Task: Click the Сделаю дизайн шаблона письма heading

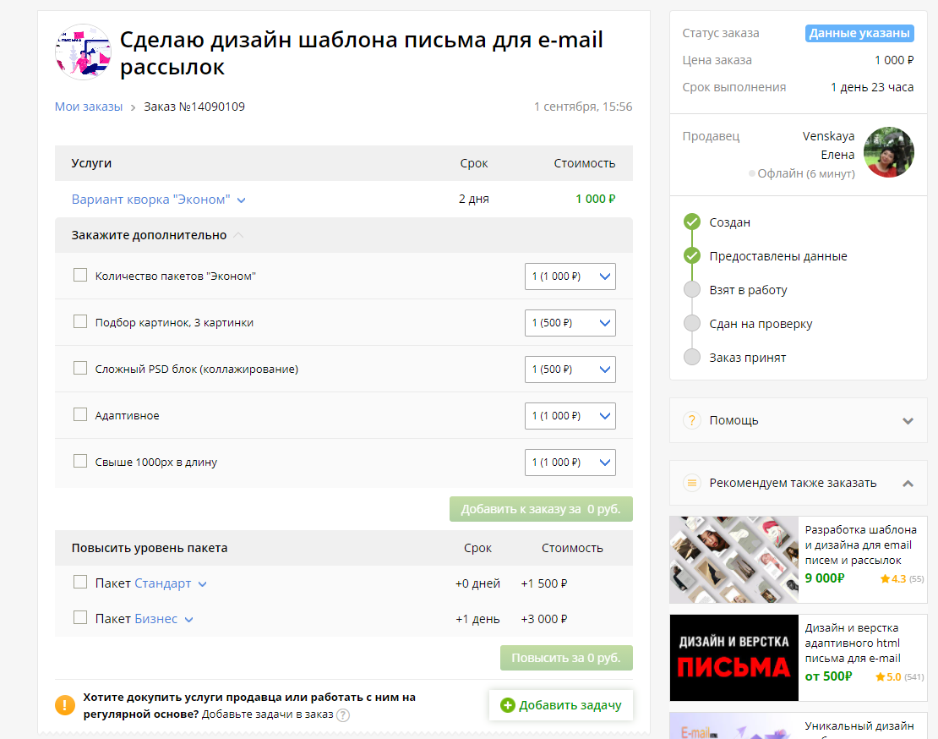Action: [362, 53]
